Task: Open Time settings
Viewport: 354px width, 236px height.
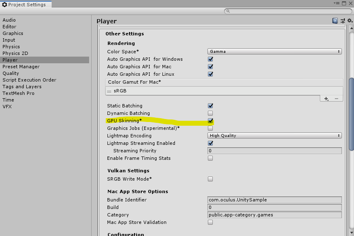Action: click(x=8, y=100)
